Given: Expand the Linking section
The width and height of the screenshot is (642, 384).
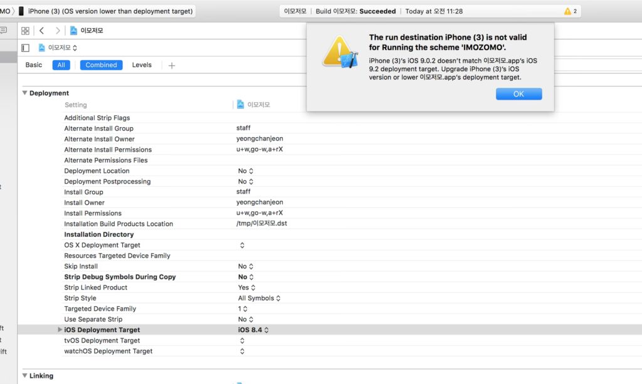Looking at the screenshot, I should (x=25, y=376).
